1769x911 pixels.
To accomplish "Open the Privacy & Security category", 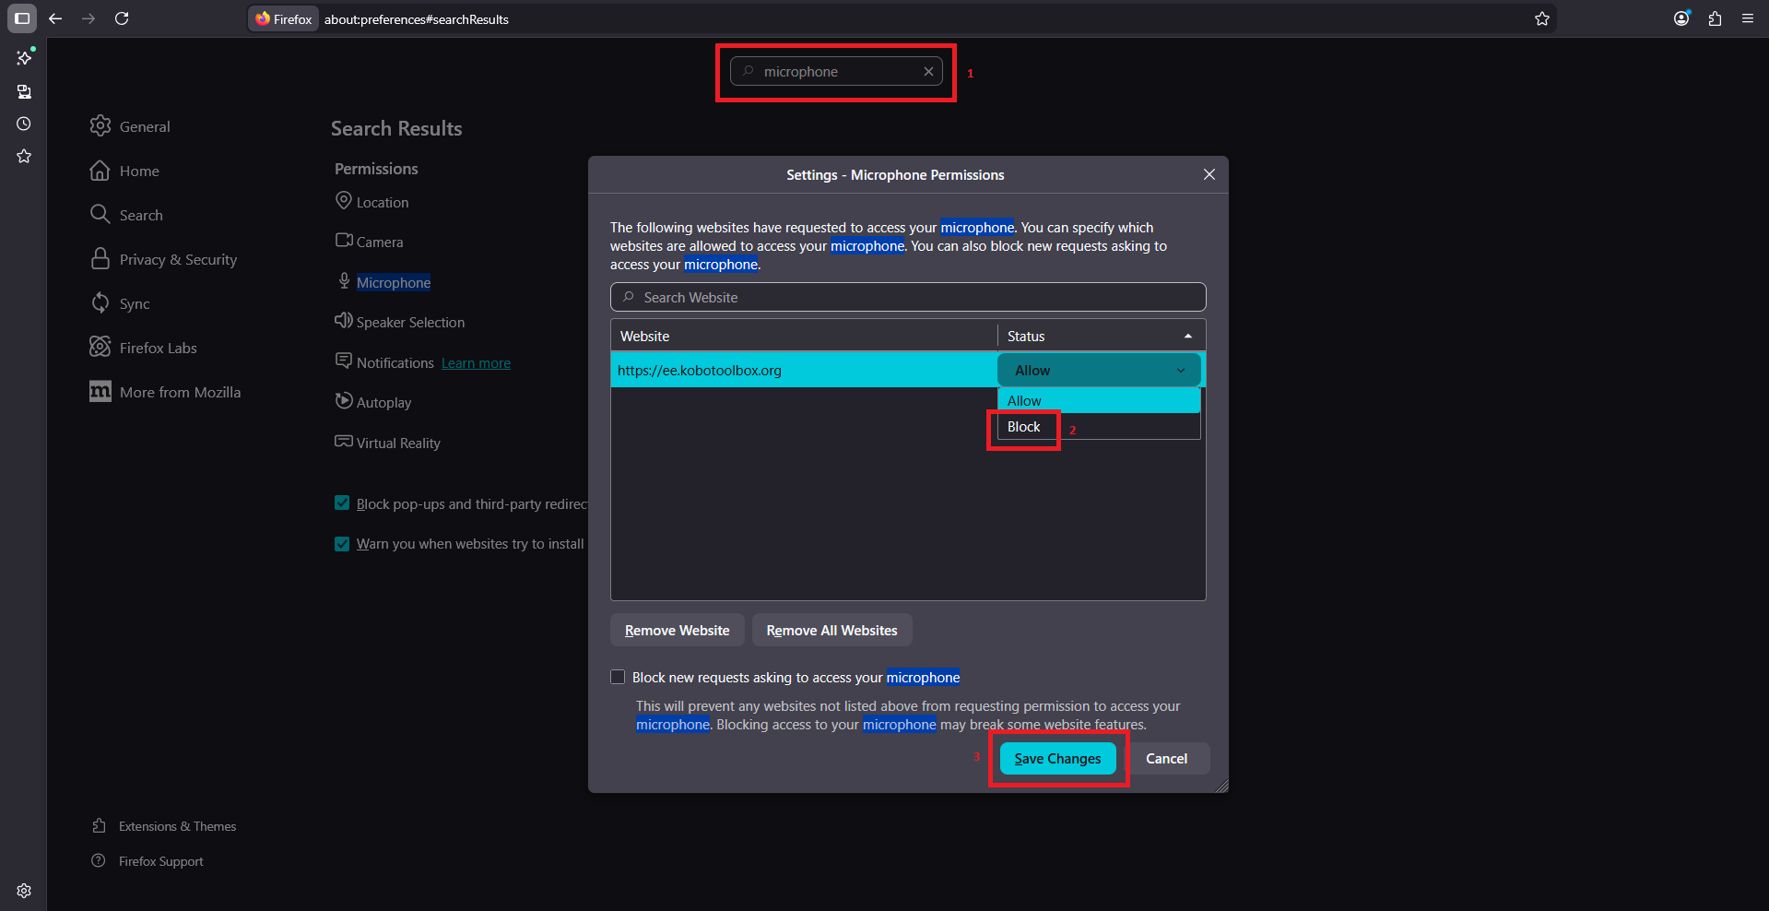I will point(178,260).
